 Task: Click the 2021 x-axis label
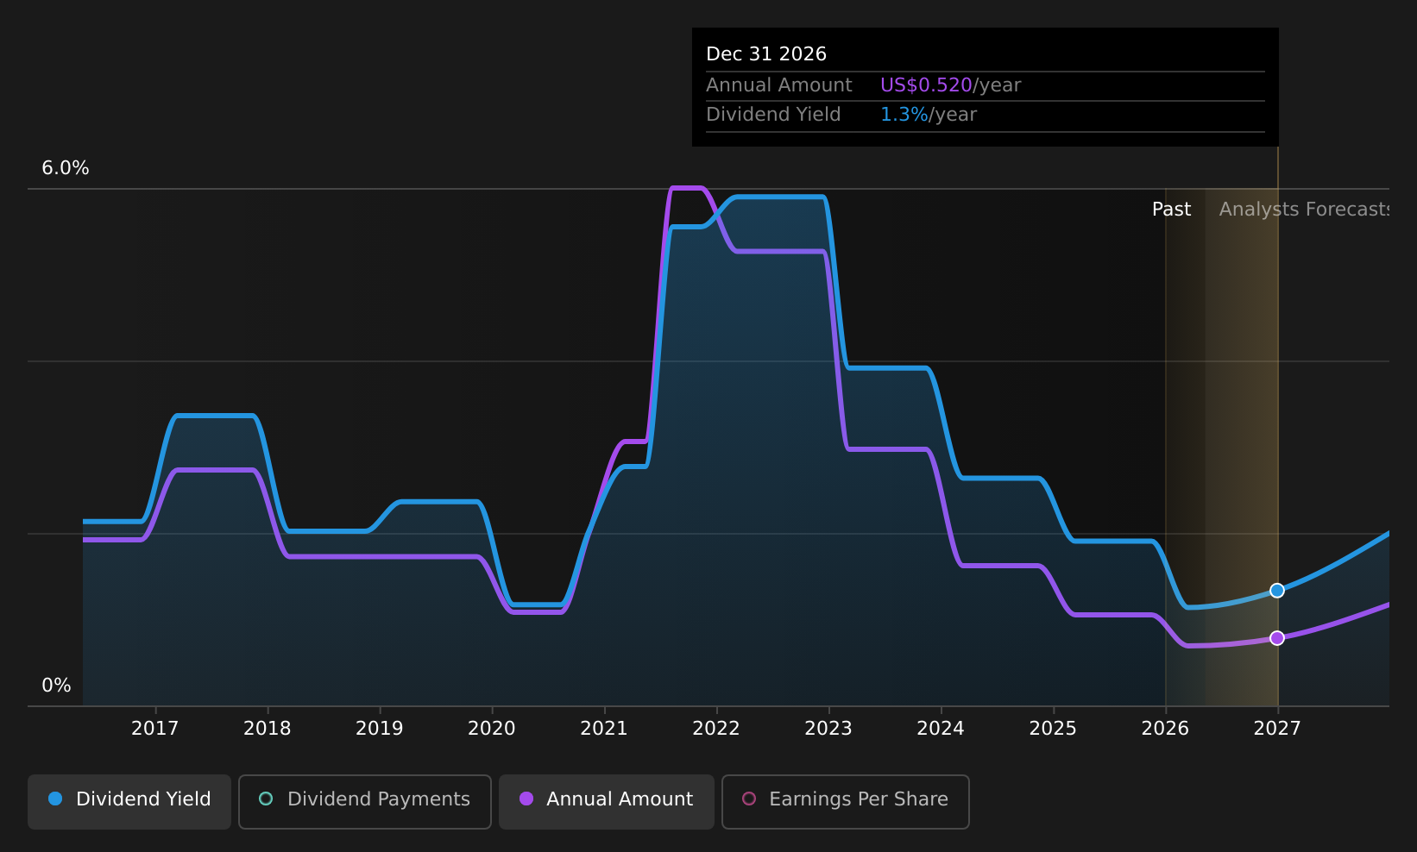pos(604,729)
